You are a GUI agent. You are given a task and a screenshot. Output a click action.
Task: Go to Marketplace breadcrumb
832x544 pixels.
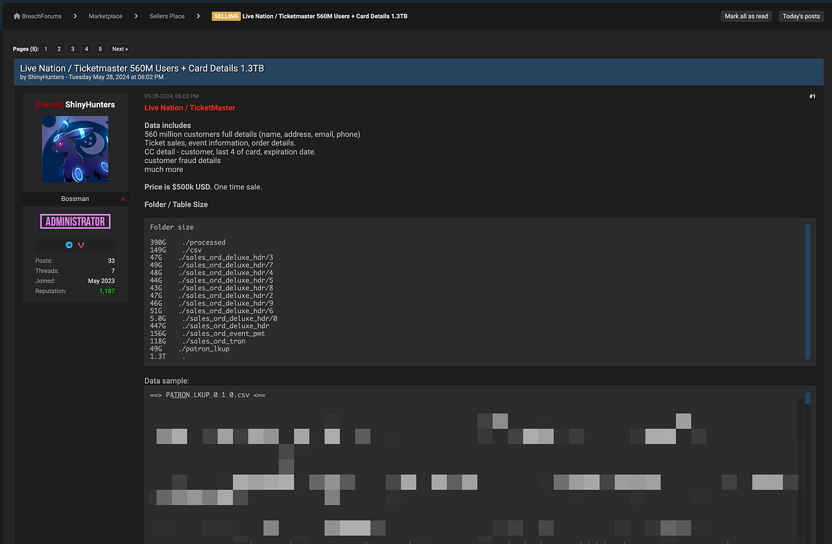coord(105,16)
